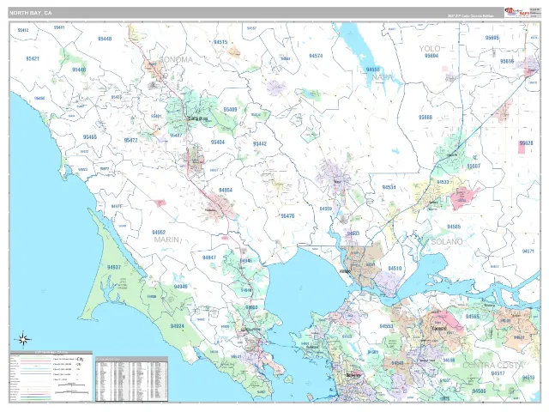Click ZIP code 95441
Screen dimensions: 549x412
point(59,27)
